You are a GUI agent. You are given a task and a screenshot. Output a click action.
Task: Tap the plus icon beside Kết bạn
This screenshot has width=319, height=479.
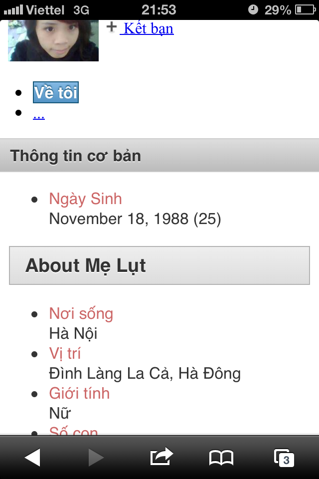[112, 27]
